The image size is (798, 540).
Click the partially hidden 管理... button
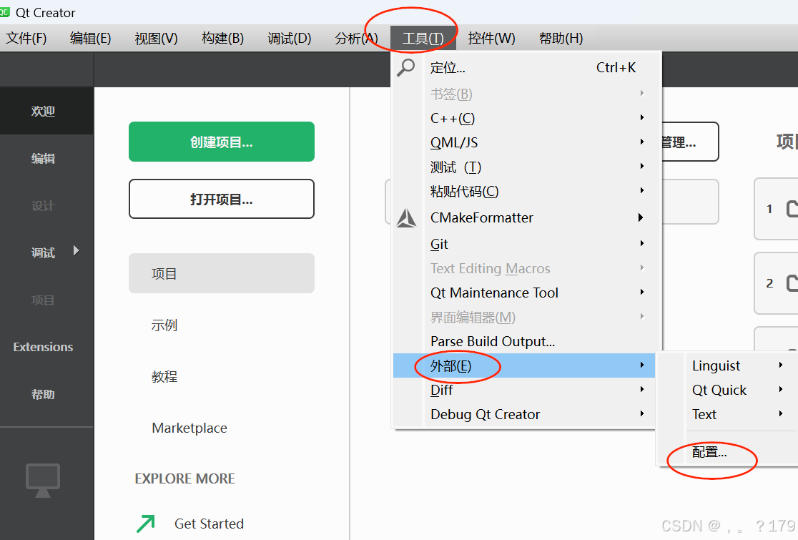pyautogui.click(x=690, y=142)
